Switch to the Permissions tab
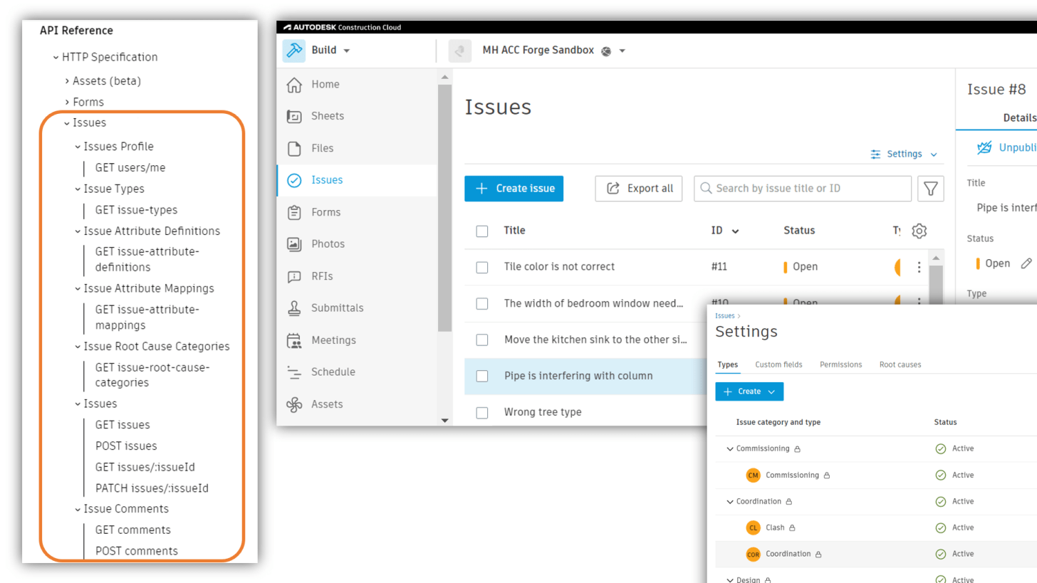This screenshot has height=583, width=1037. (840, 364)
